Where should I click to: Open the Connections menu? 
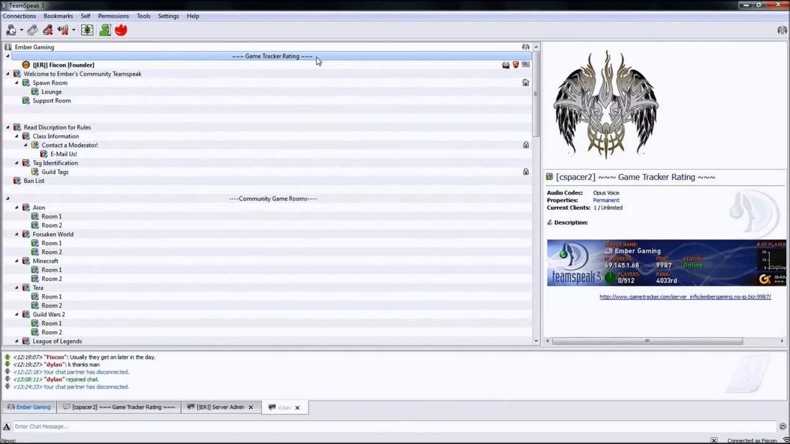pyautogui.click(x=19, y=16)
